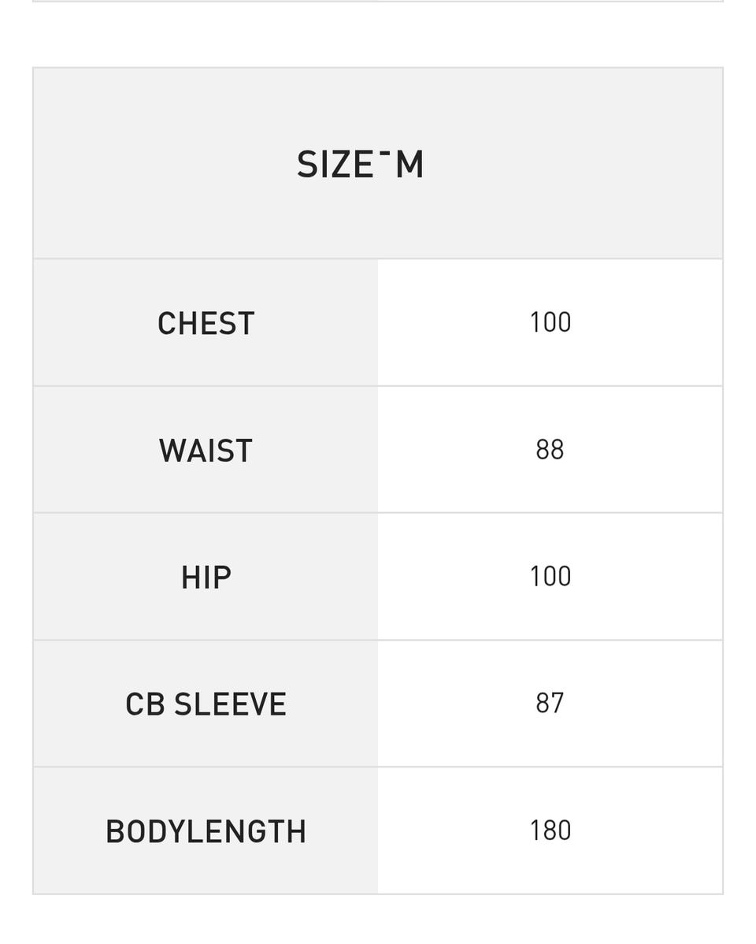Click the waist measurement value 88
756x944 pixels.
[550, 450]
